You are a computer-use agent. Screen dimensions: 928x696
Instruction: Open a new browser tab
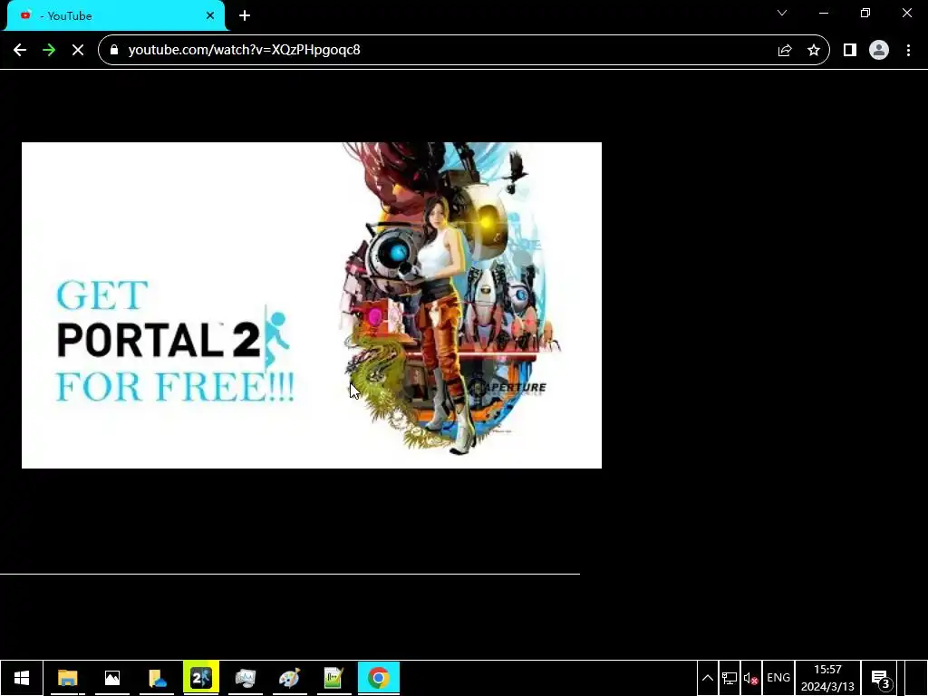pos(245,15)
